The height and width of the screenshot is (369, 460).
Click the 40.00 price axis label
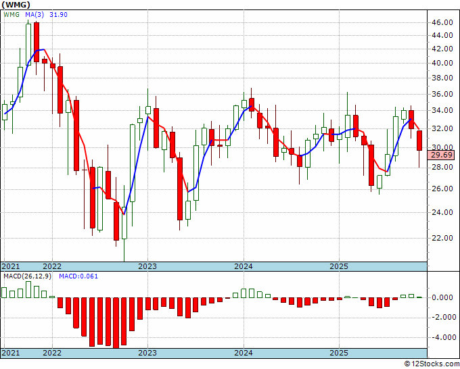(442, 63)
